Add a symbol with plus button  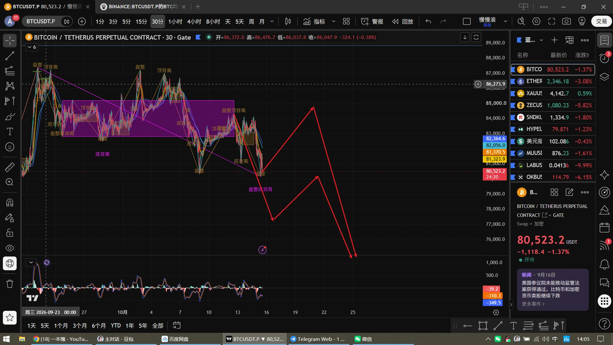pyautogui.click(x=554, y=40)
